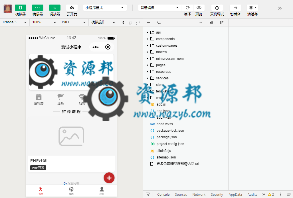Start real device debugging bug icon
The image size is (293, 198).
click(x=217, y=8)
